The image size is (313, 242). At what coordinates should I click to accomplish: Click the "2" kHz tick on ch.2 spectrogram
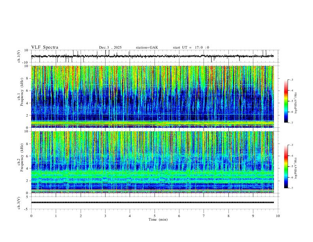coord(28,181)
